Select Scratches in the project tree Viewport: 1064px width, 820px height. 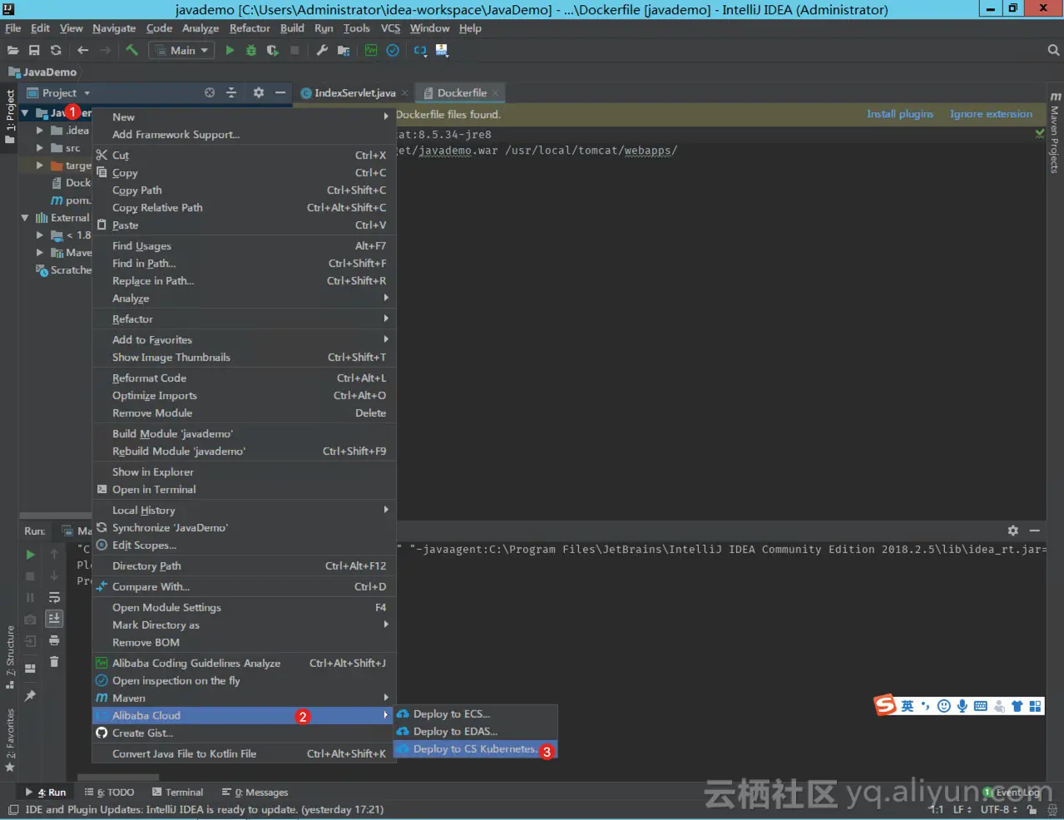pos(64,270)
